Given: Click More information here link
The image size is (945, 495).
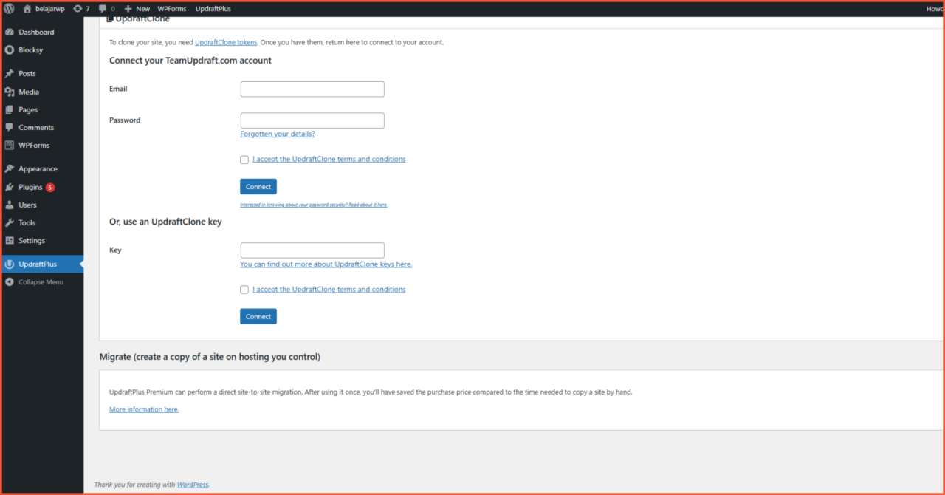Looking at the screenshot, I should pyautogui.click(x=144, y=409).
